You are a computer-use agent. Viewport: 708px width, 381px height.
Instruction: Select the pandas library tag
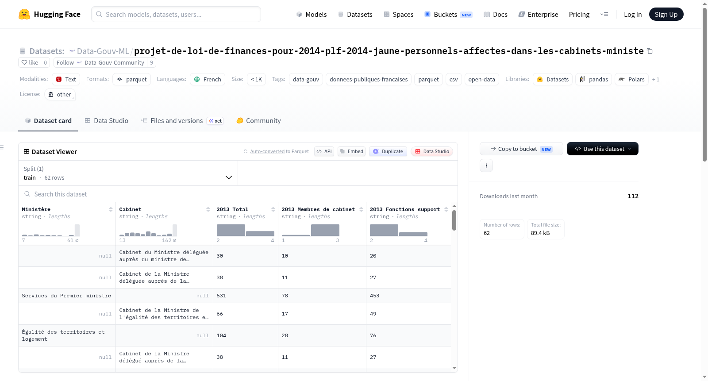tap(594, 79)
